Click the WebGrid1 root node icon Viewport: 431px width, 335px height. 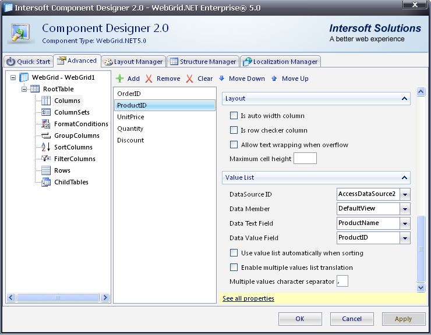pos(24,78)
